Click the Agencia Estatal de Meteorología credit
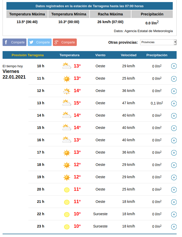Viewport: 182px width, 237px height. click(143, 31)
